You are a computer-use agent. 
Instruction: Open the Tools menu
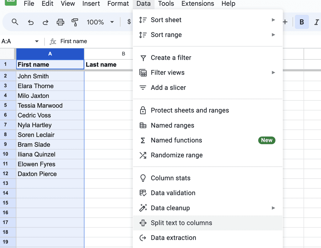[166, 4]
